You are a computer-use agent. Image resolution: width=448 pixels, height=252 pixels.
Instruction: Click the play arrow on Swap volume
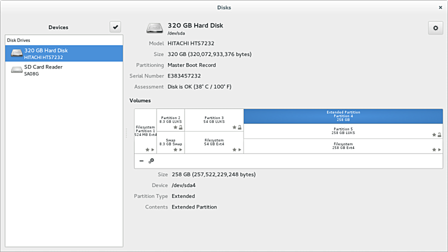click(x=181, y=150)
